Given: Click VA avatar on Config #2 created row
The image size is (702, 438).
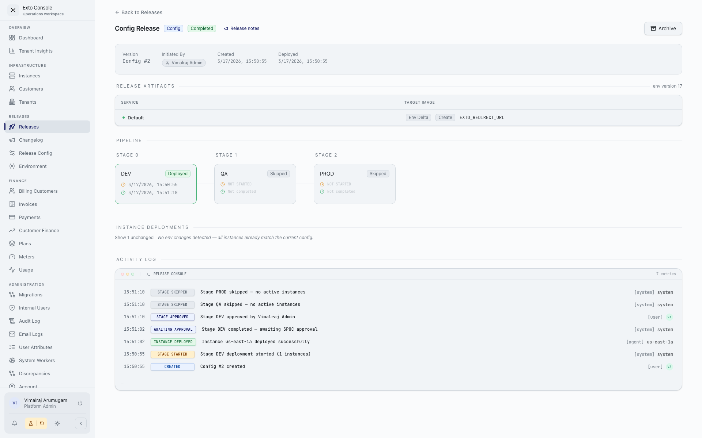Looking at the screenshot, I should (669, 367).
